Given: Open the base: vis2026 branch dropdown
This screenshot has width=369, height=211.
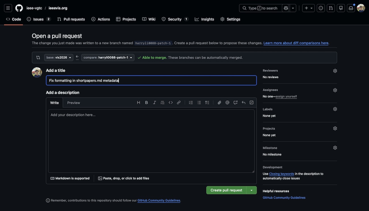Looking at the screenshot, I should tap(59, 58).
